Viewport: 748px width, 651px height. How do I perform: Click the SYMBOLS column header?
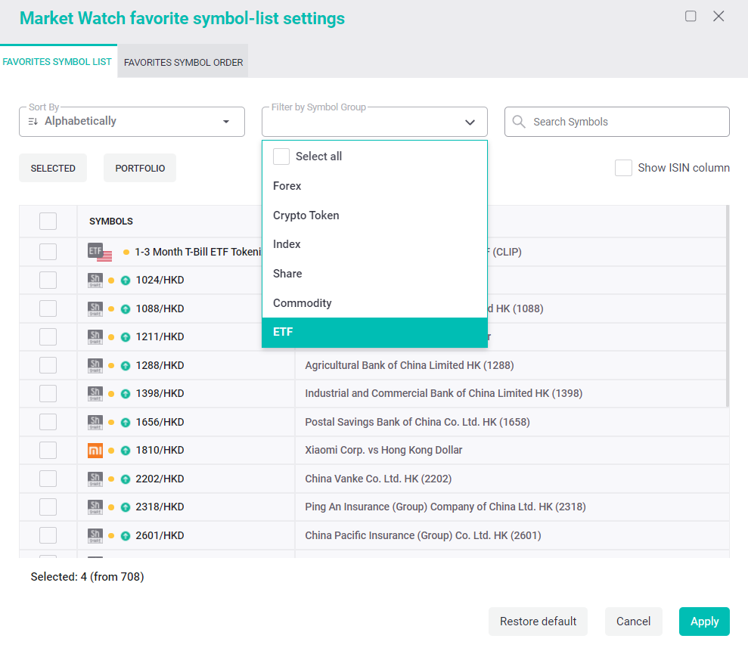pos(111,222)
